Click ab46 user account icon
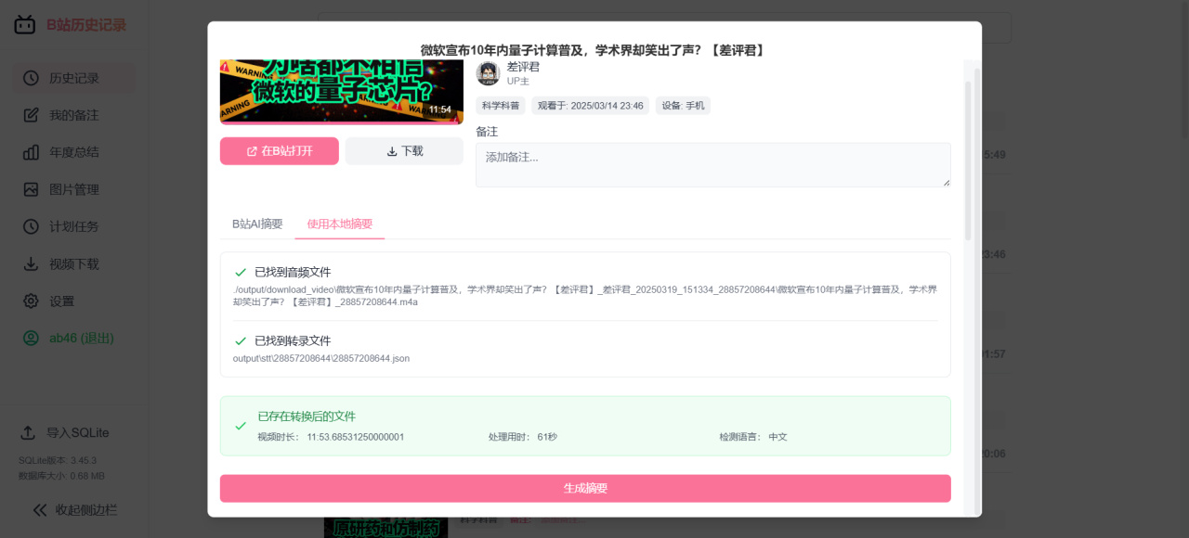 [31, 338]
